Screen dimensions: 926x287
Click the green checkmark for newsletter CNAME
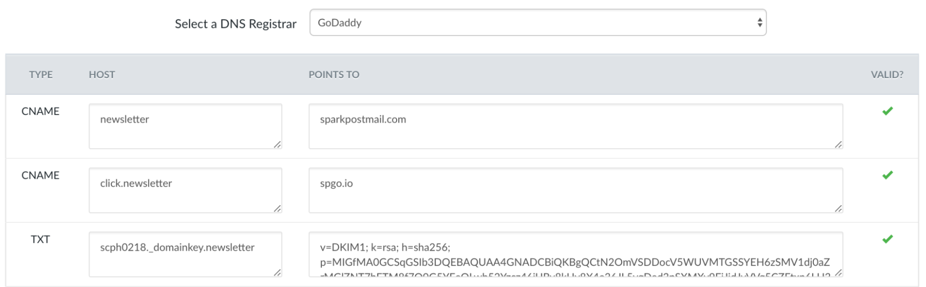pyautogui.click(x=887, y=111)
